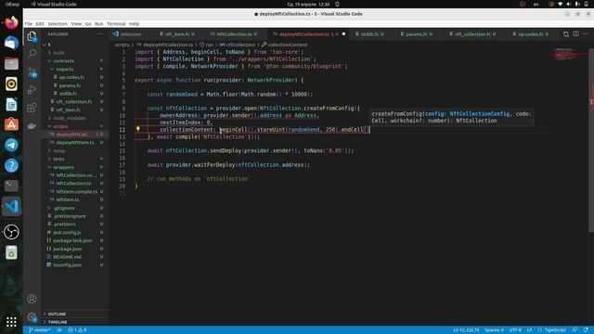Image resolution: width=594 pixels, height=334 pixels.
Task: Click the lightbulb quick fix icon on line 12
Action: coord(138,129)
